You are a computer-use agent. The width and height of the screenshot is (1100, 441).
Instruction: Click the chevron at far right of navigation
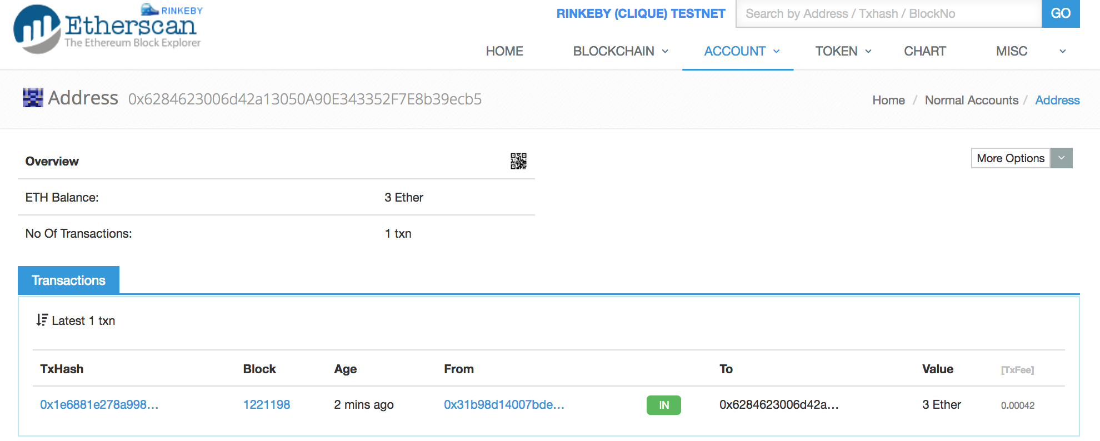[1062, 52]
